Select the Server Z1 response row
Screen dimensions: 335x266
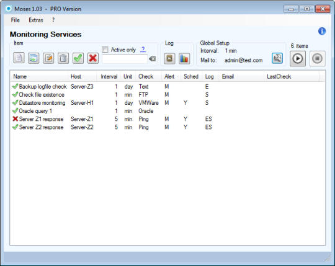(x=167, y=119)
